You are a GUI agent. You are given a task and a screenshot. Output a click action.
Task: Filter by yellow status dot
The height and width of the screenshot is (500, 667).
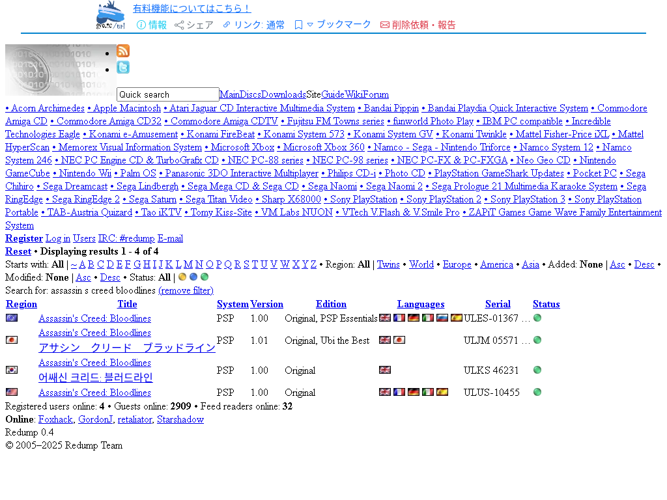[182, 277]
